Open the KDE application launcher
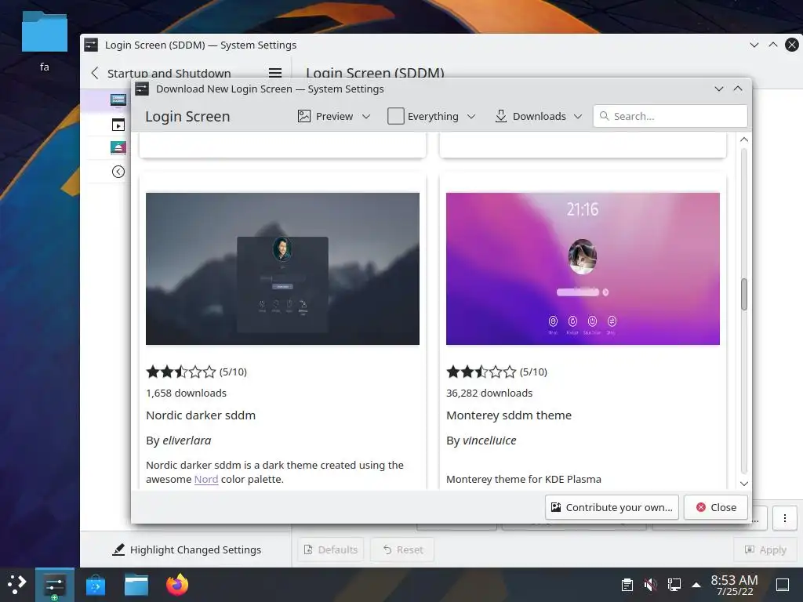 coord(17,584)
